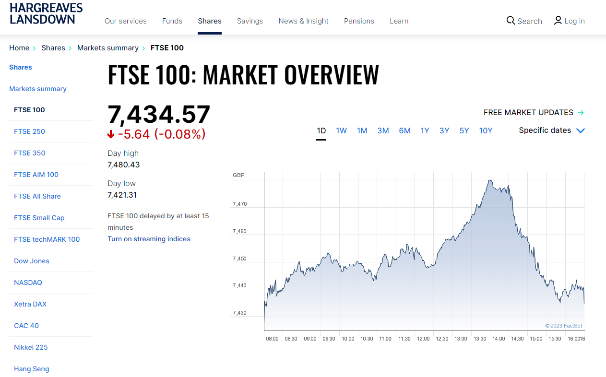This screenshot has height=377, width=606.
Task: Click the Day high value 7,480.43
Action: (x=124, y=165)
